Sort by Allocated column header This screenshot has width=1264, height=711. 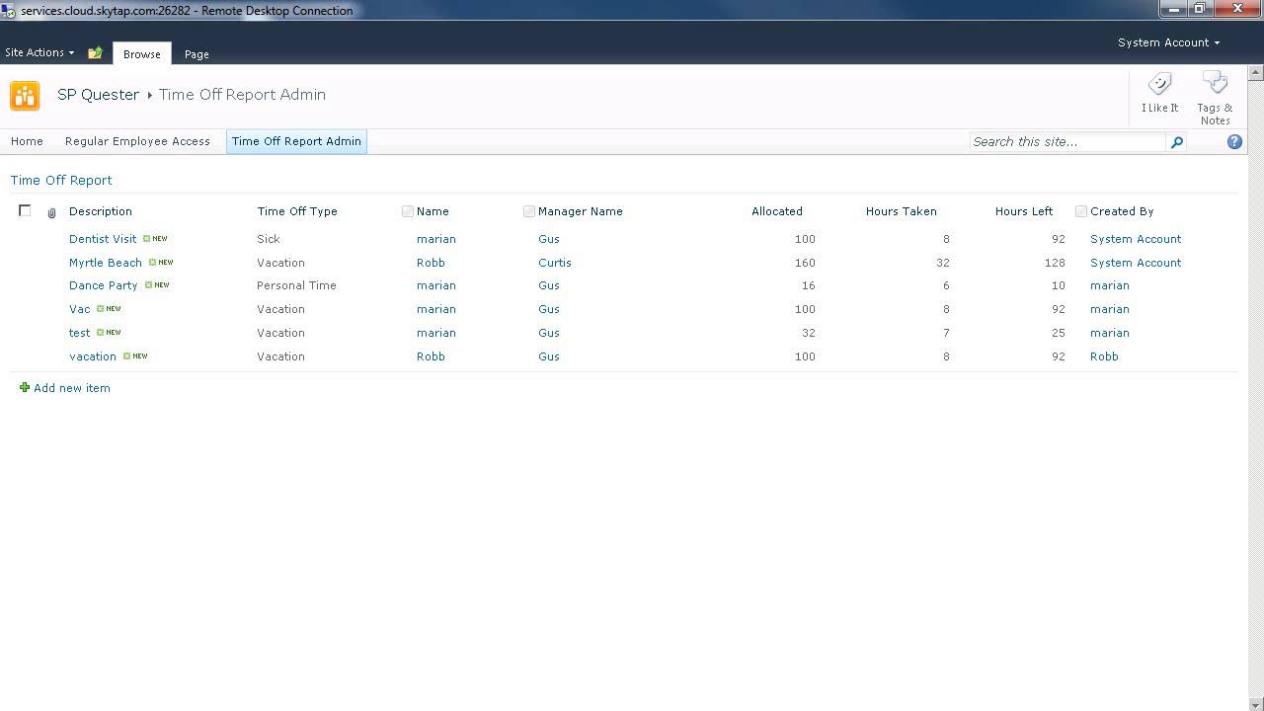point(777,211)
